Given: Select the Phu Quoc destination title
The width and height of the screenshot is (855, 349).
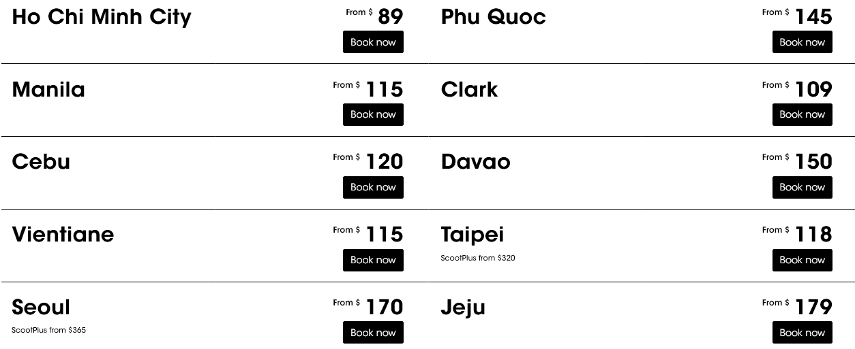Looking at the screenshot, I should pos(493,16).
